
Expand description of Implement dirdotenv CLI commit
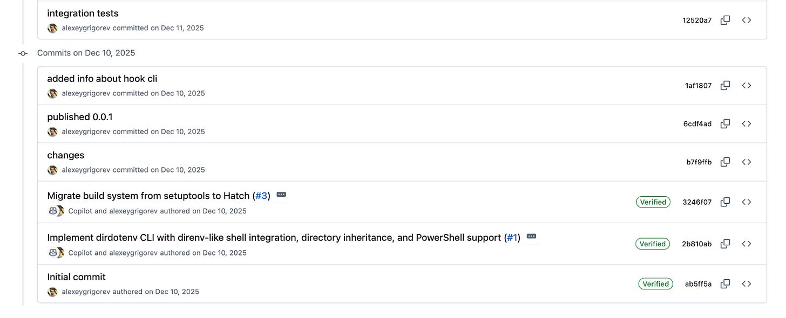531,236
